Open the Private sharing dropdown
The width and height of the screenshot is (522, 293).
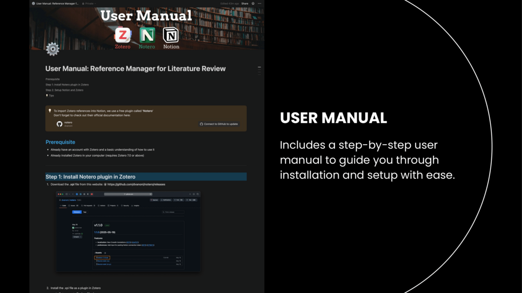(89, 4)
